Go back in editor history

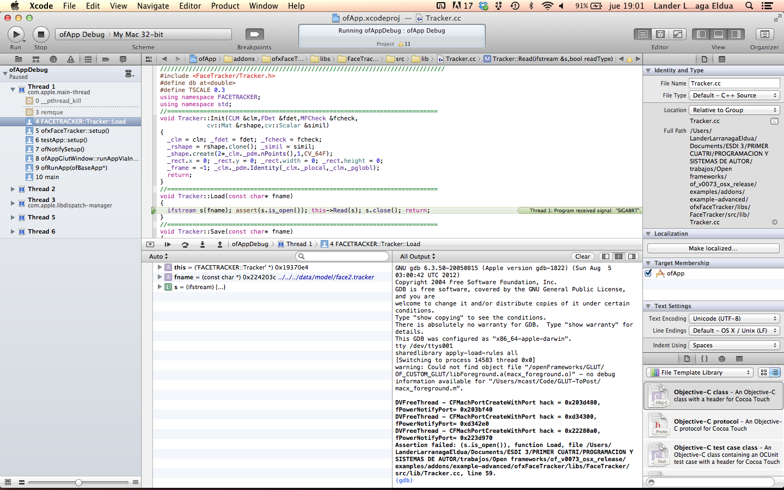tap(164, 59)
